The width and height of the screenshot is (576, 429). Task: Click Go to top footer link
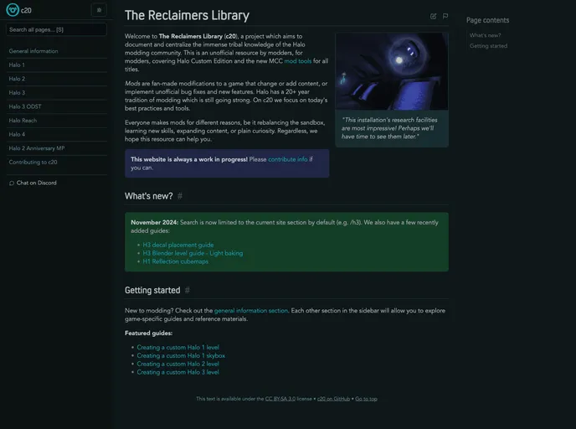tap(366, 399)
